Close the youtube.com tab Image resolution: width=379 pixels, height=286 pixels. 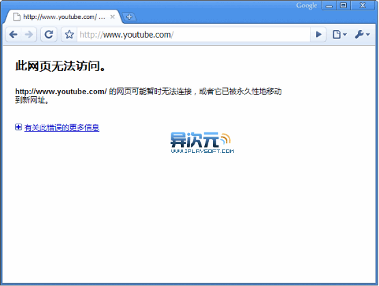[x=113, y=16]
